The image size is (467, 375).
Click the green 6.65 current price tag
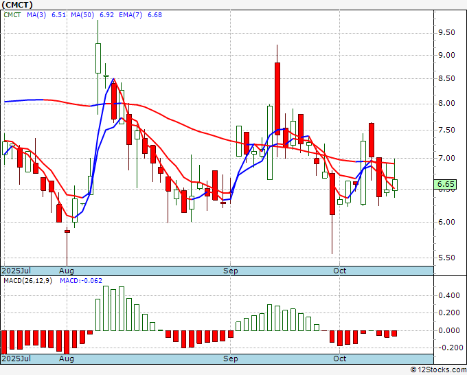click(x=445, y=184)
